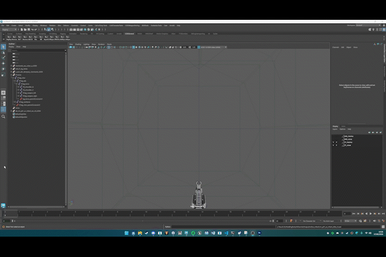
Task: Redo the action in status line
Action: (36, 29)
